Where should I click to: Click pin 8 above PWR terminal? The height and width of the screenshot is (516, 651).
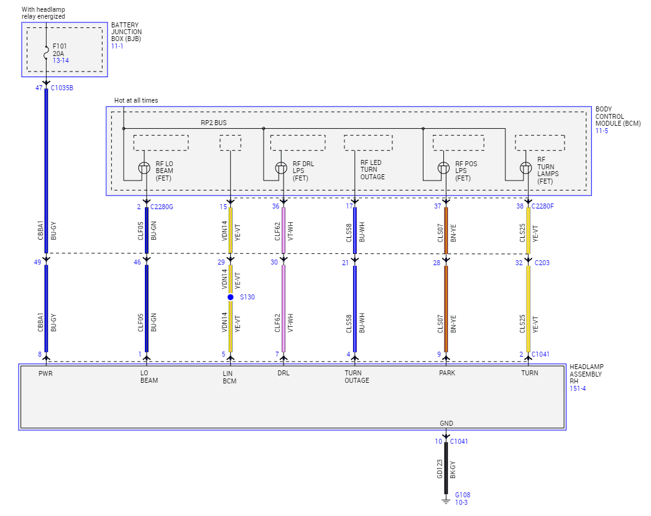40,354
